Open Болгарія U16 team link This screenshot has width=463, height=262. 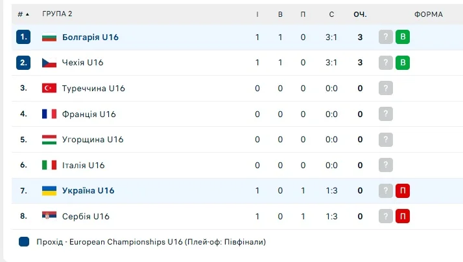point(90,38)
